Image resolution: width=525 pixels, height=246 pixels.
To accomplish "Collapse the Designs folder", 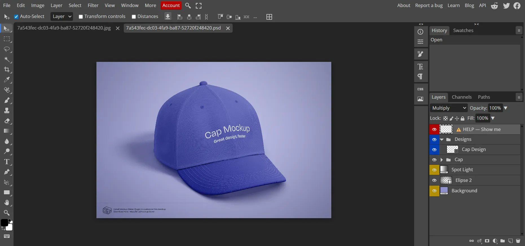I will tap(442, 139).
